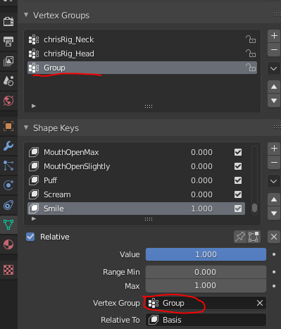Click the Range Min field
281x329 pixels.
tap(206, 272)
